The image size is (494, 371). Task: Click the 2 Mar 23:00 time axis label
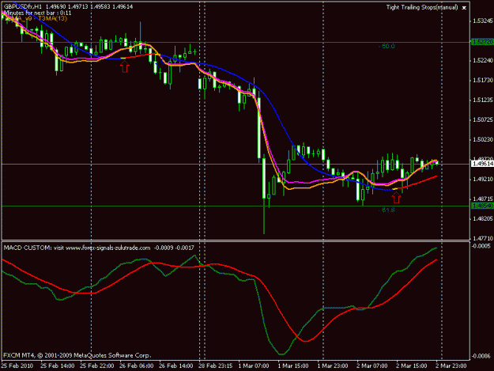point(451,366)
